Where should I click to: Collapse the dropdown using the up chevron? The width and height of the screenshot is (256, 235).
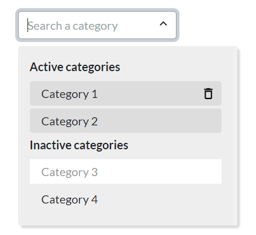pos(163,24)
